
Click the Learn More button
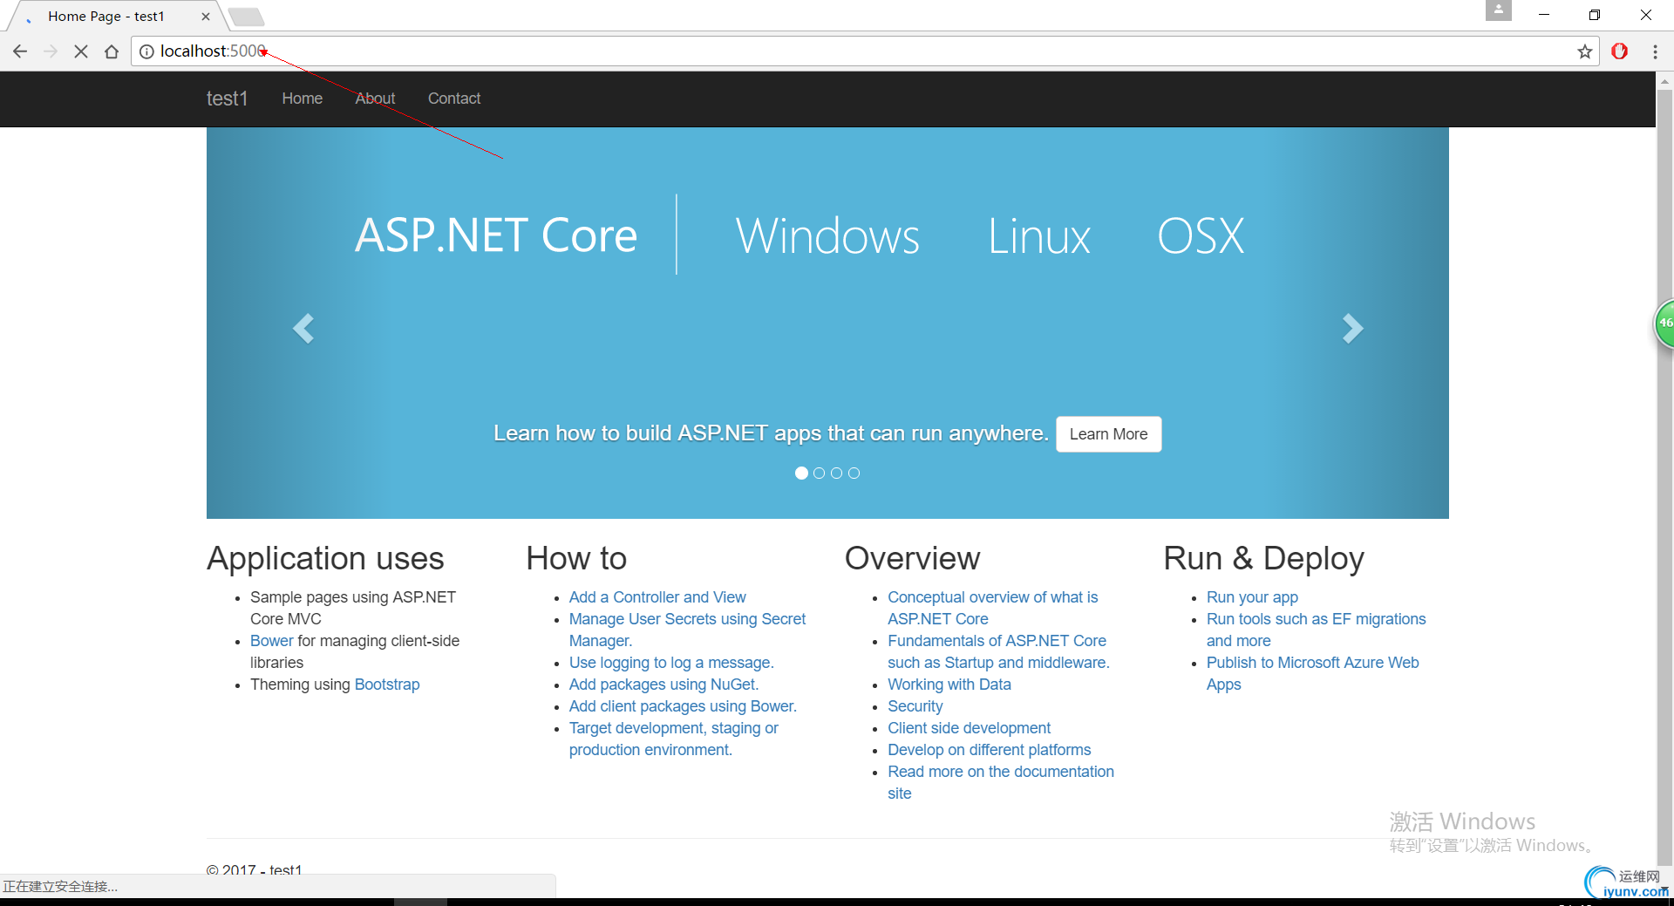pyautogui.click(x=1108, y=434)
